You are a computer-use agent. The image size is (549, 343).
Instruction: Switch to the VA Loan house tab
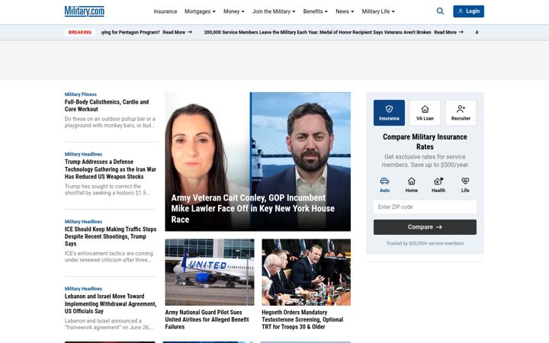point(425,113)
